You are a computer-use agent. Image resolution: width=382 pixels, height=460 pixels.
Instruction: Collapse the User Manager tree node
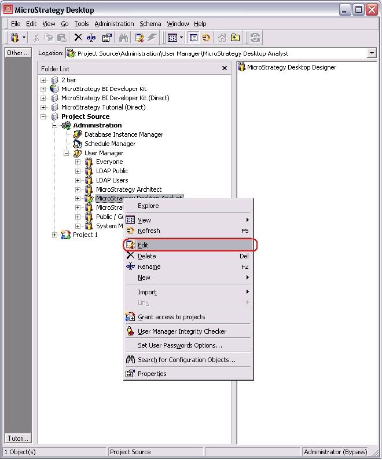tap(67, 153)
